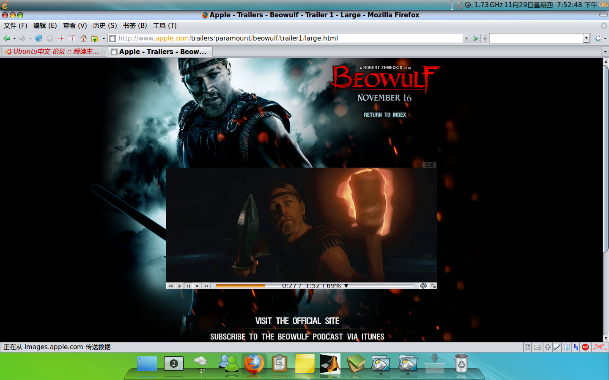609x380 pixels.
Task: Open the triangle menu on the video control bar
Action: coord(346,286)
